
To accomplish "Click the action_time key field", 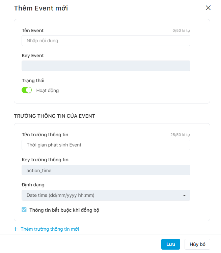I will click(x=106, y=170).
